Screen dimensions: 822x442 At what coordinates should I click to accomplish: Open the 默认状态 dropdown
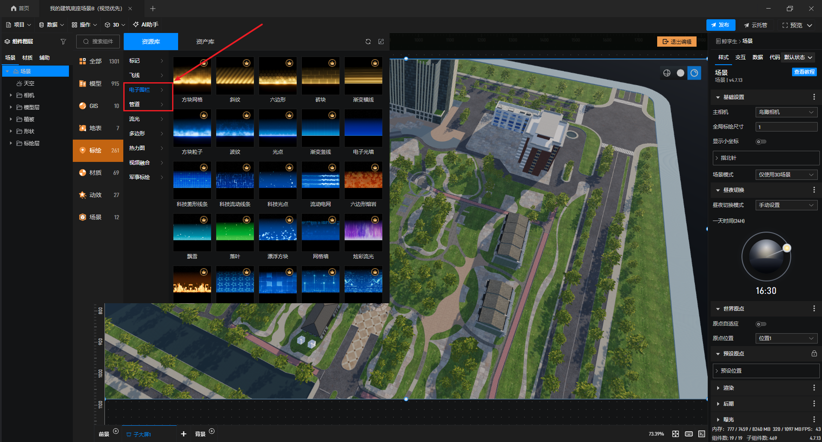click(798, 57)
